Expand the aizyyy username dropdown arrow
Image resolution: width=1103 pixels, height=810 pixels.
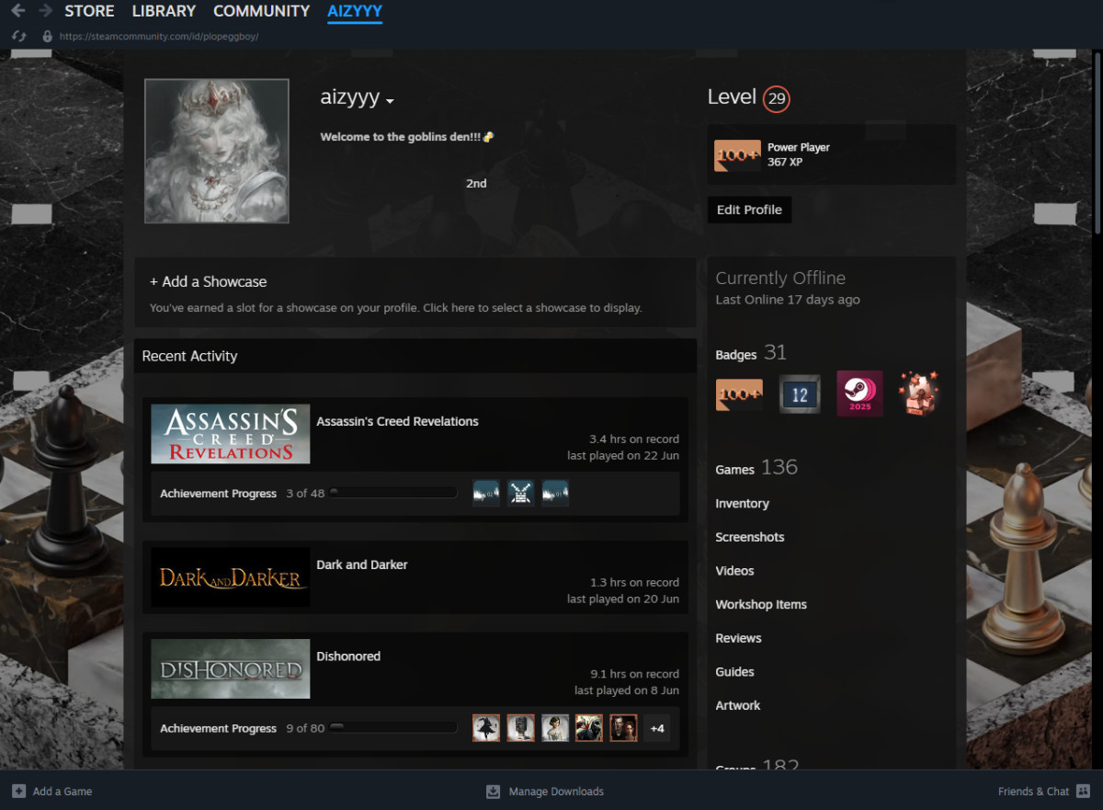point(390,100)
